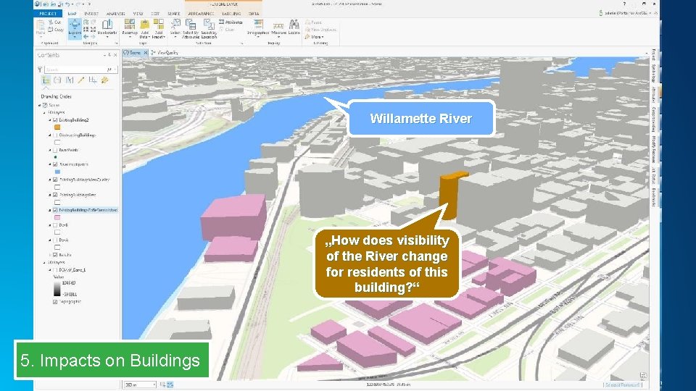Toggle ExistingBuildingsViewQuality layer checkbox
696x391 pixels.
point(55,180)
